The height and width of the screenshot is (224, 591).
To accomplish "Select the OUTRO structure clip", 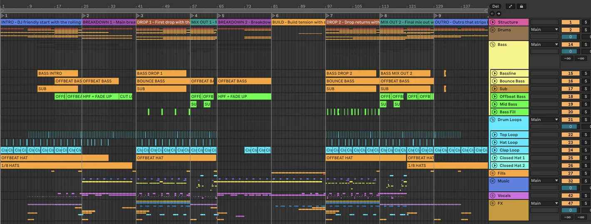I will coord(461,22).
